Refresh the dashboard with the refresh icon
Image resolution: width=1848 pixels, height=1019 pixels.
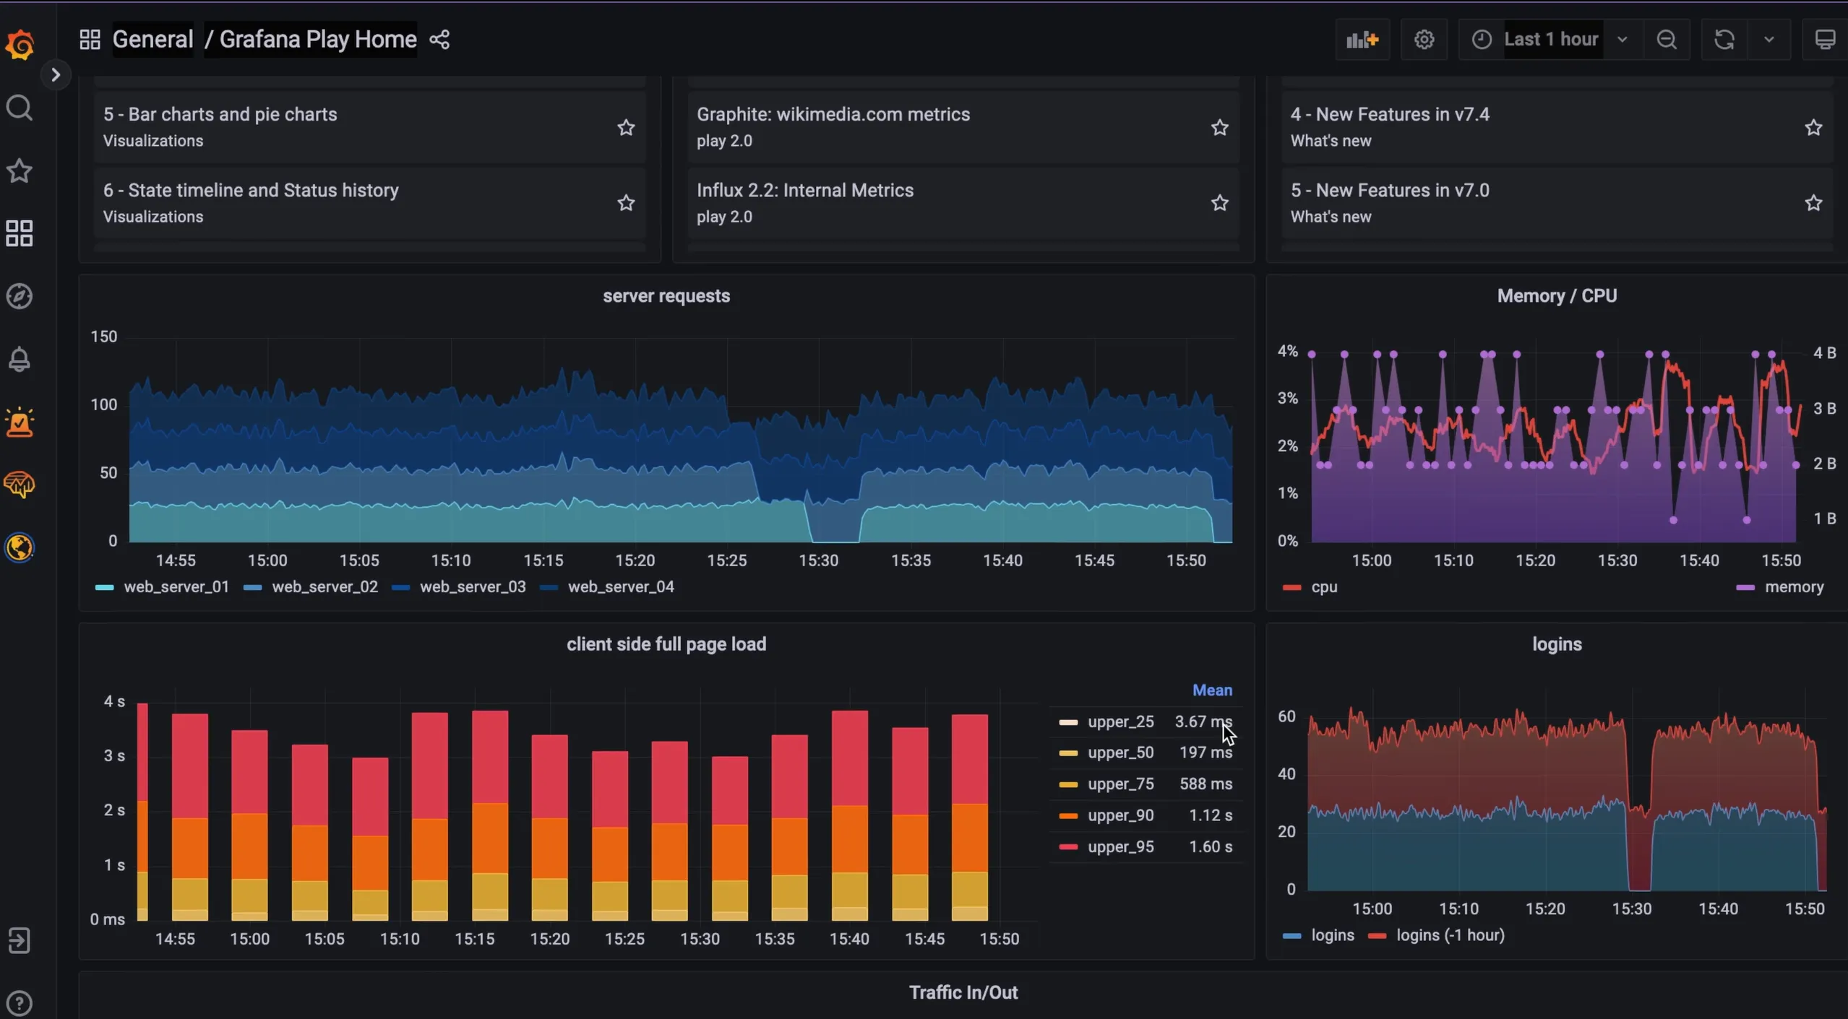tap(1724, 39)
